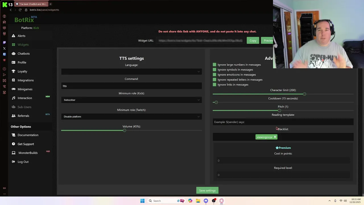Open File Explorer from the taskbar
The image size is (364, 205).
198,201
